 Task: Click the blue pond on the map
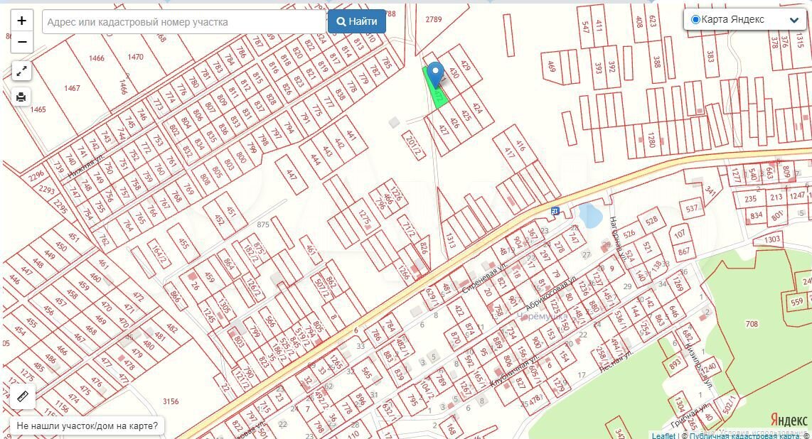(x=589, y=215)
